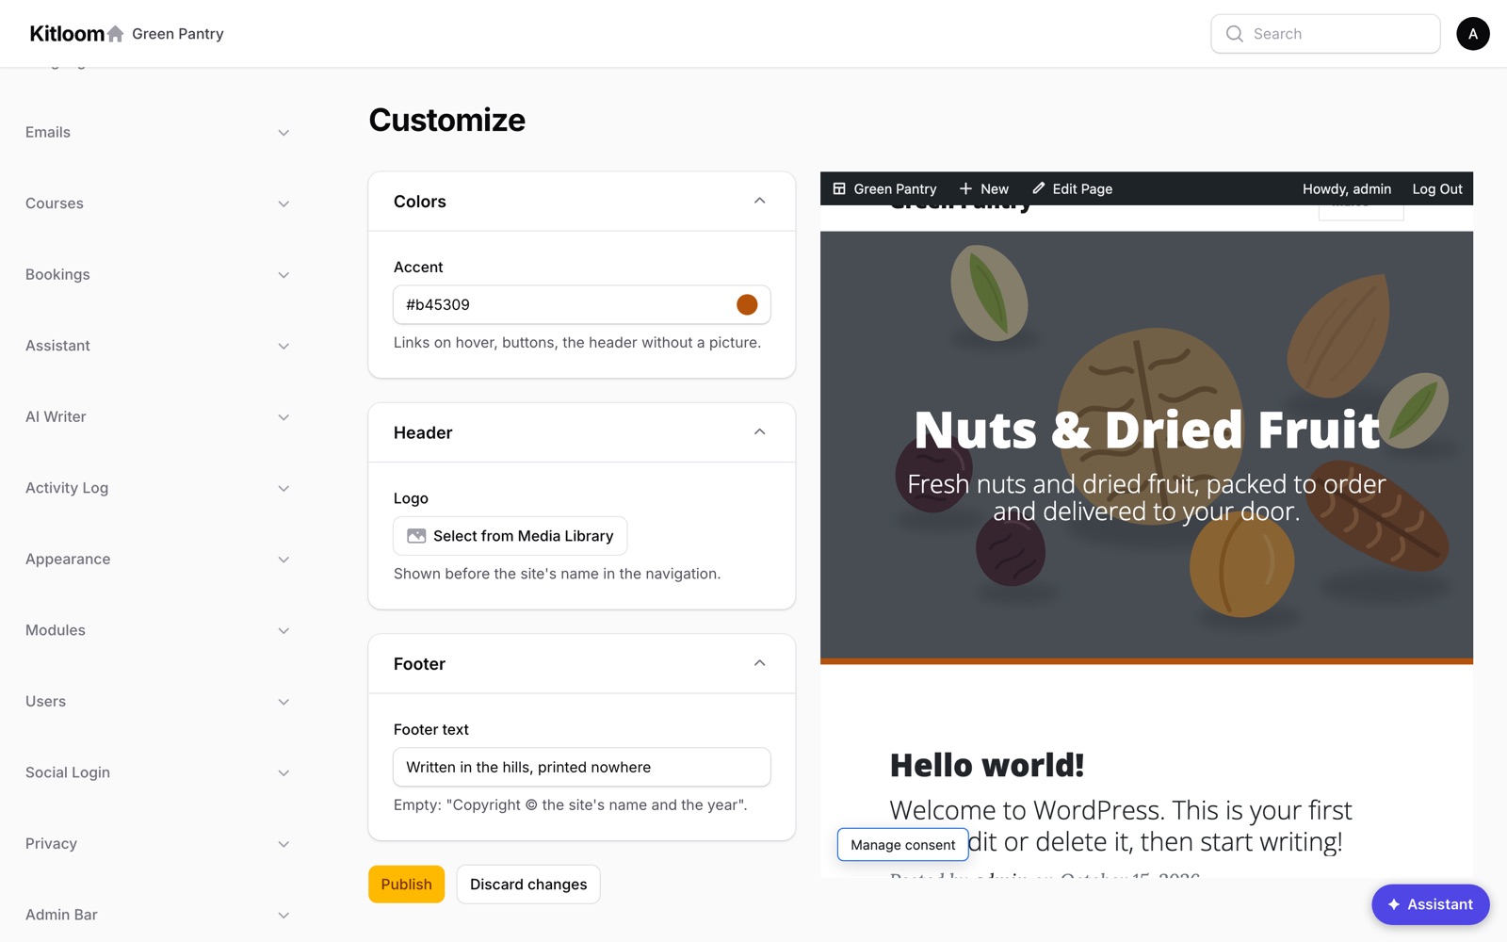Image resolution: width=1507 pixels, height=942 pixels.
Task: Click the Manage consent button
Action: 902,845
